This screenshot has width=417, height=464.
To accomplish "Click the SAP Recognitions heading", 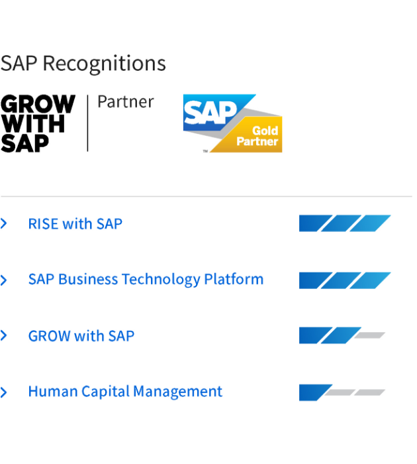I will pos(83,64).
